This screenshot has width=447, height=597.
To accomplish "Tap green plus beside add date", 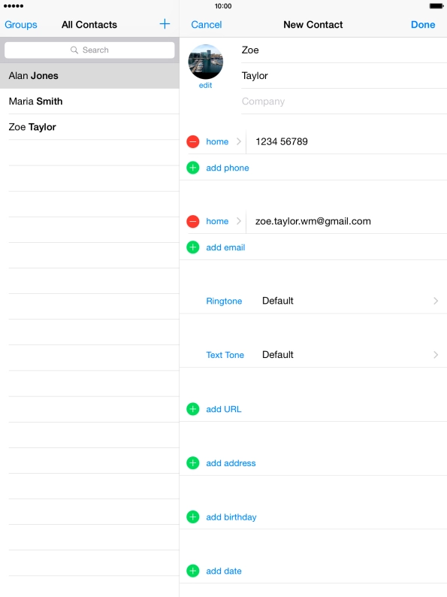I will [x=193, y=571].
